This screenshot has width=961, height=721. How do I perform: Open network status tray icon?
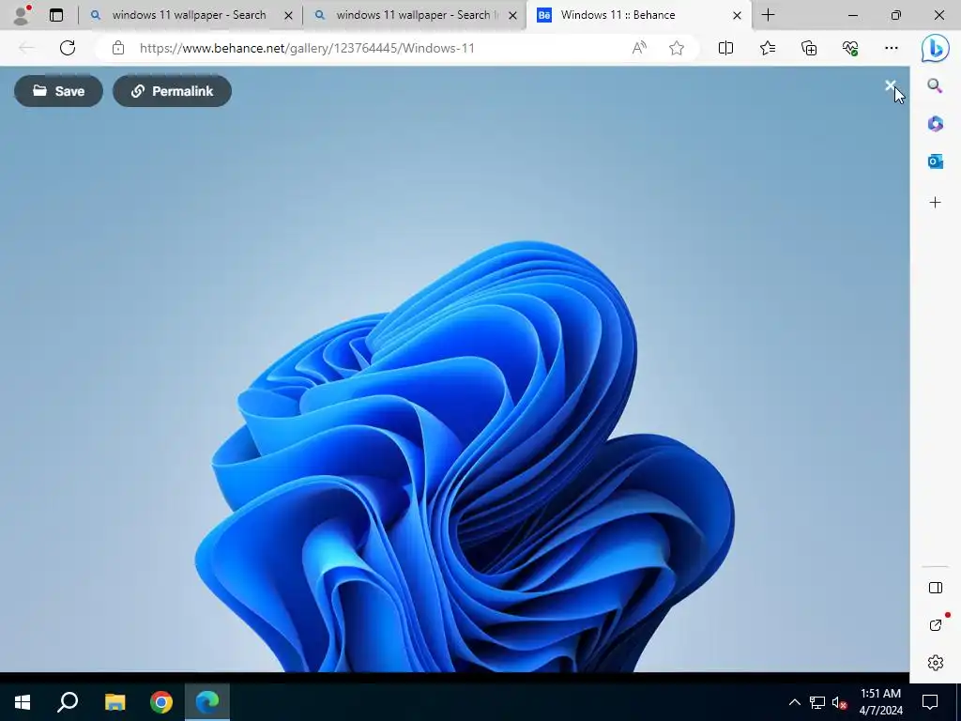coord(817,702)
